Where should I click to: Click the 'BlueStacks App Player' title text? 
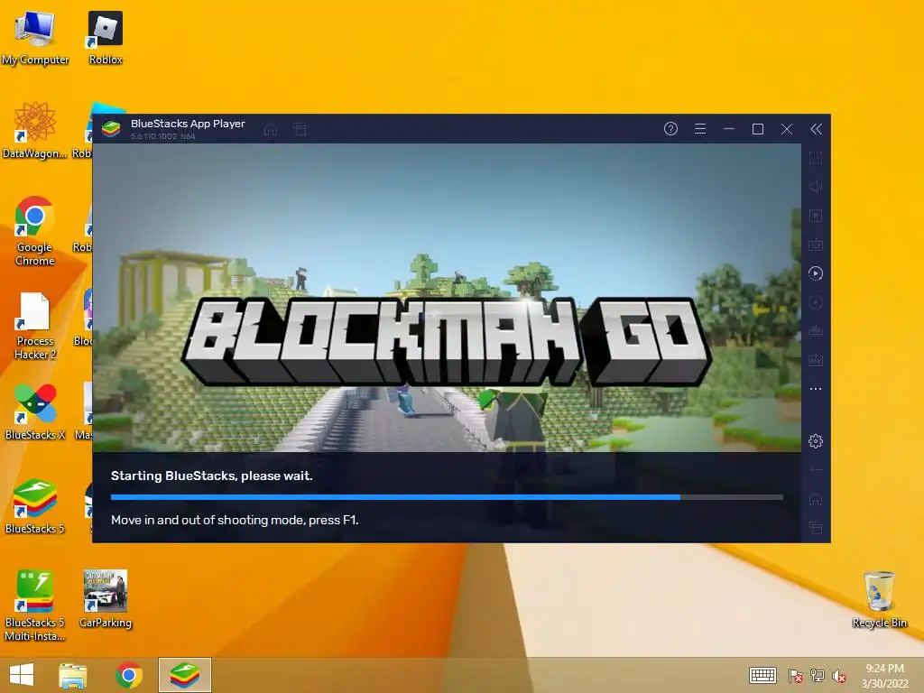pyautogui.click(x=188, y=124)
